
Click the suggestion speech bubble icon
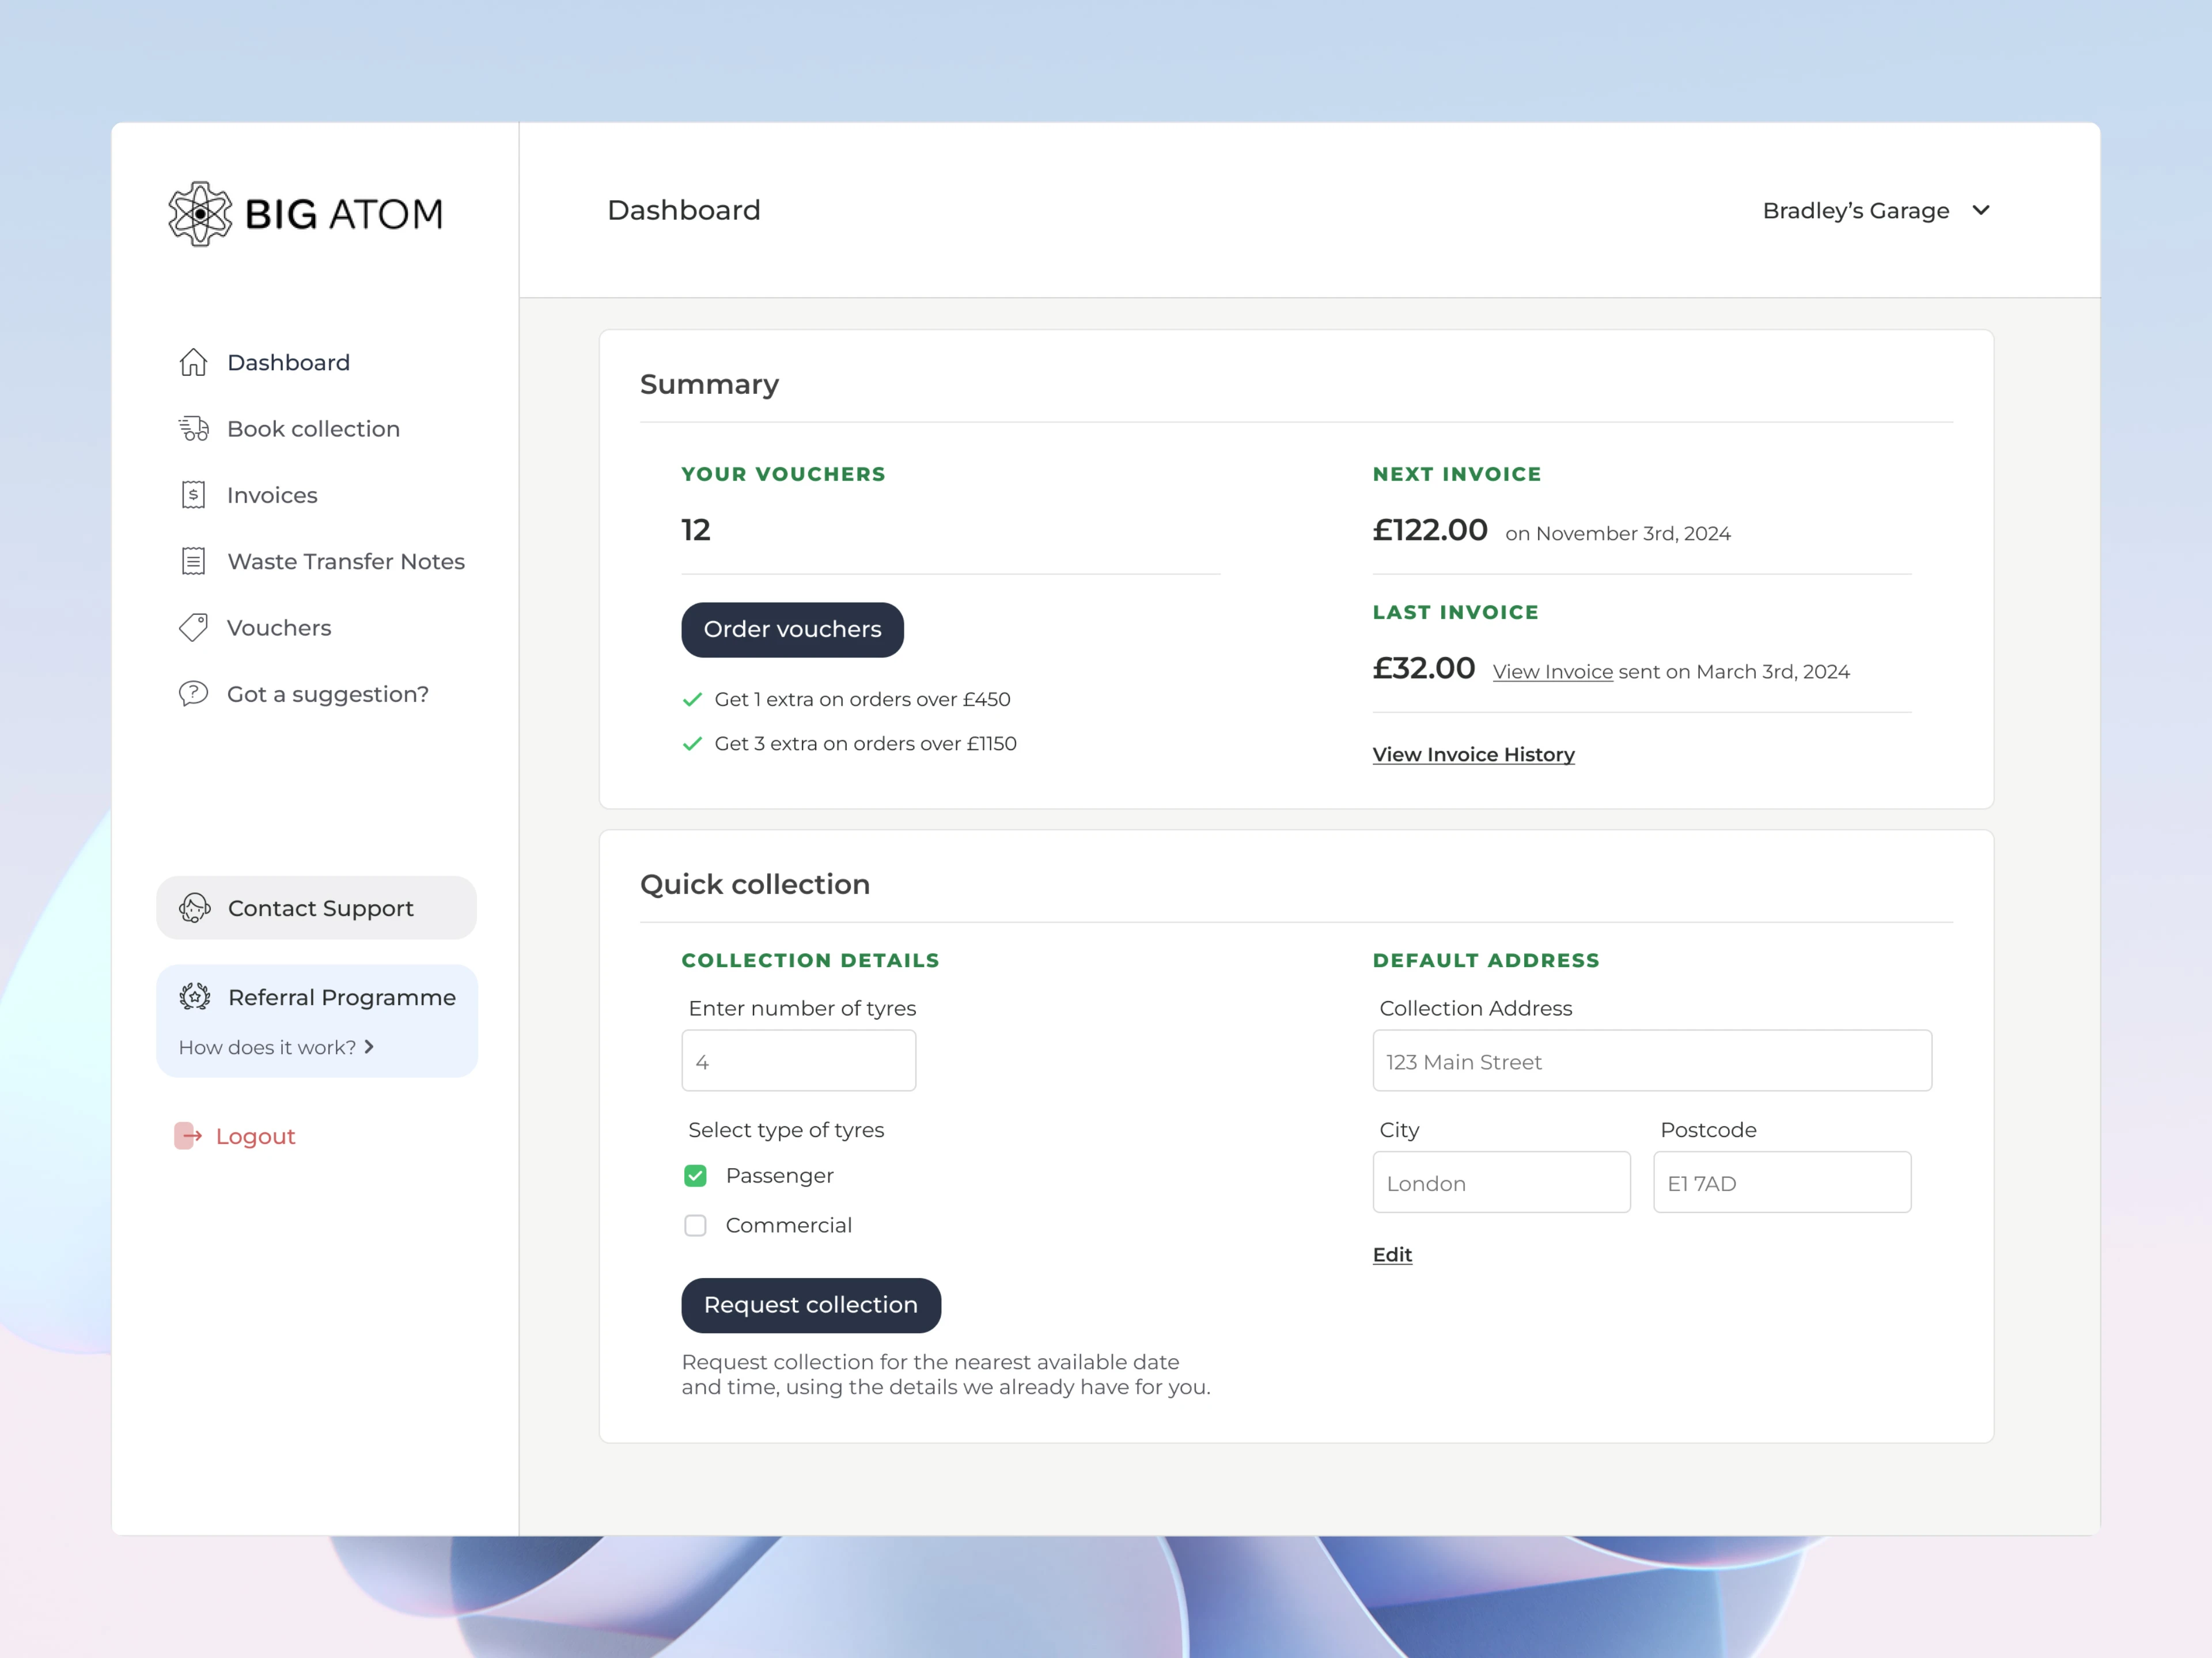[193, 694]
